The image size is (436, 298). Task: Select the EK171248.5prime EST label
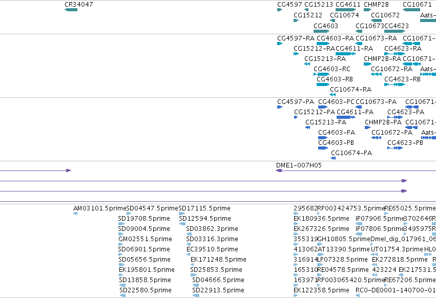218,260
